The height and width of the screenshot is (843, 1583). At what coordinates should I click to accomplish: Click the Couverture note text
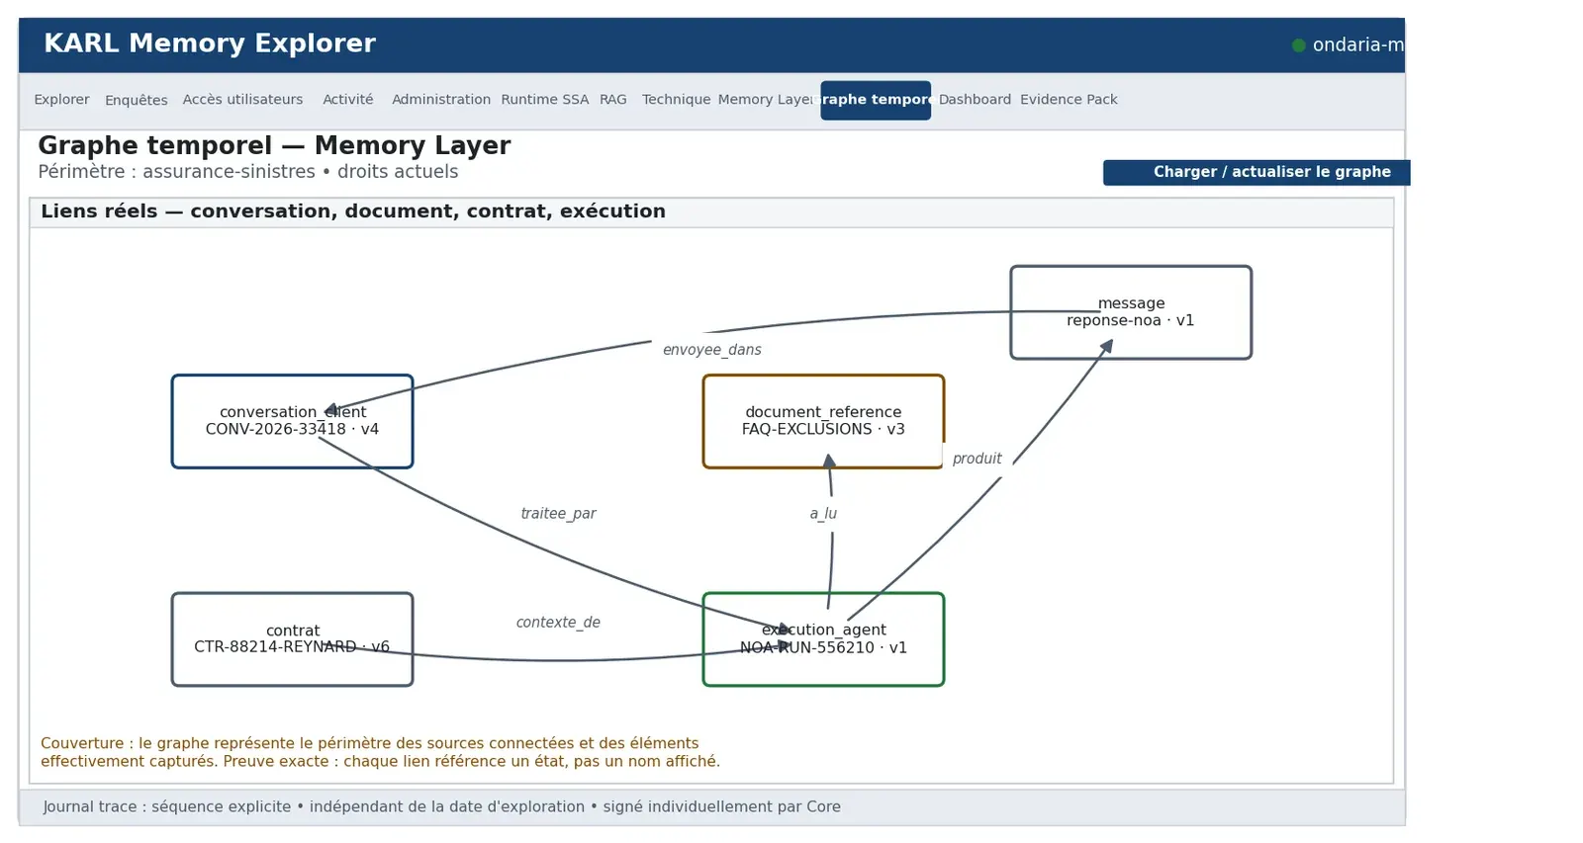381,752
